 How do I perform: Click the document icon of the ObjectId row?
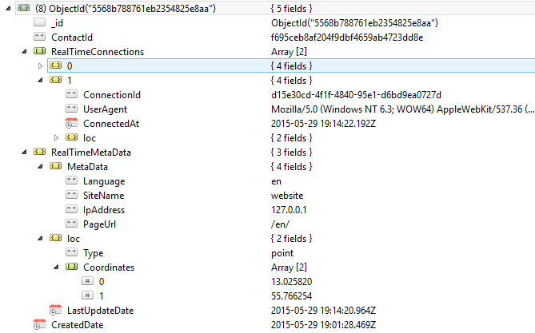(23, 8)
